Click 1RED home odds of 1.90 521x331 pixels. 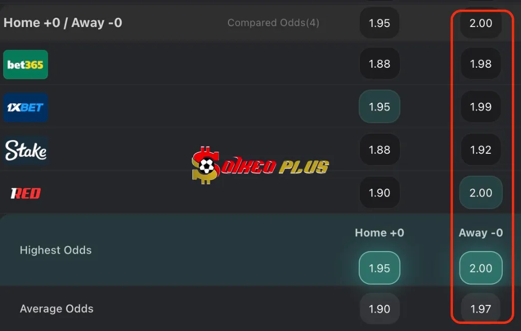tap(380, 192)
